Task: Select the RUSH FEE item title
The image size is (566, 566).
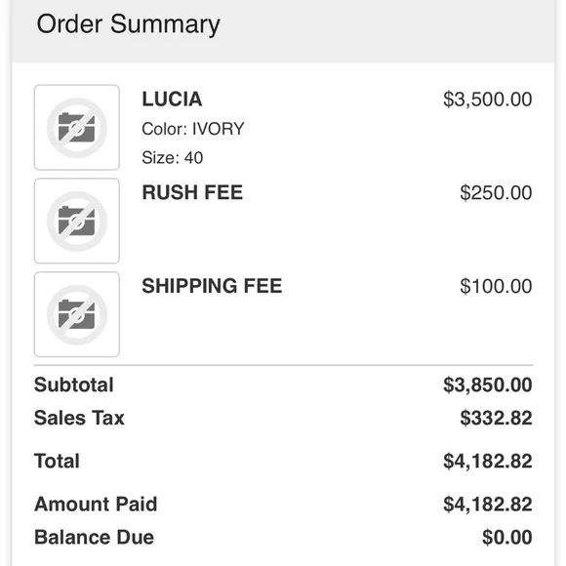Action: [x=192, y=192]
